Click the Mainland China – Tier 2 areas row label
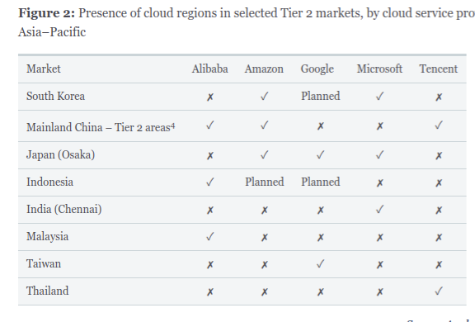 pyautogui.click(x=101, y=127)
